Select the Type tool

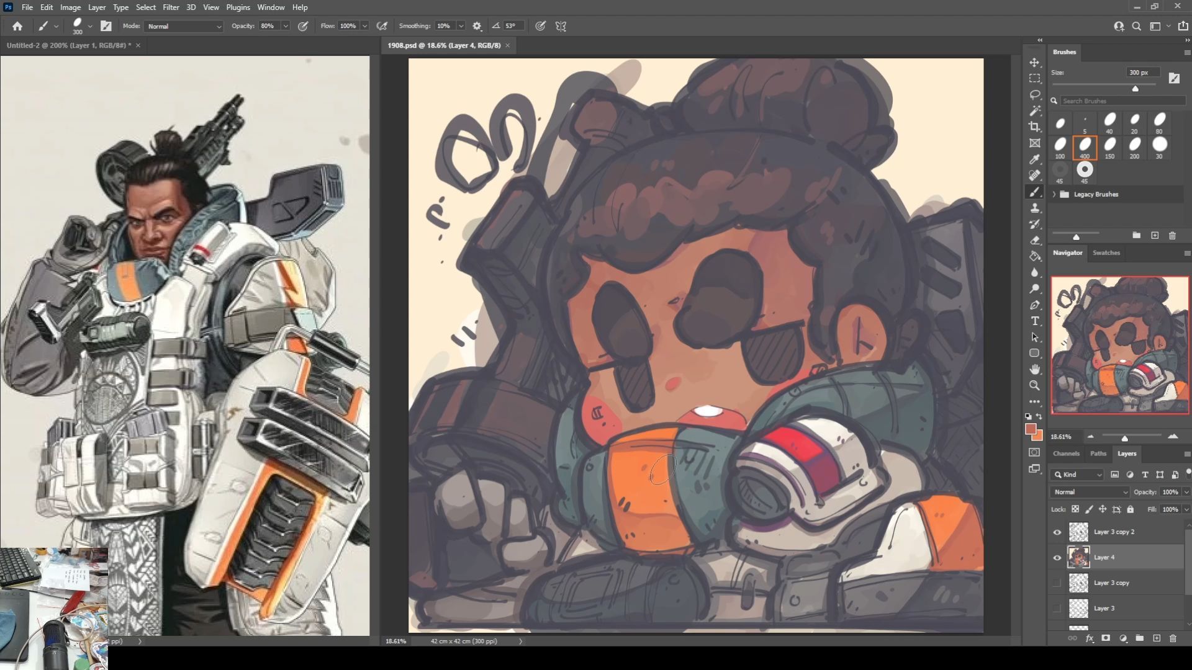1034,321
